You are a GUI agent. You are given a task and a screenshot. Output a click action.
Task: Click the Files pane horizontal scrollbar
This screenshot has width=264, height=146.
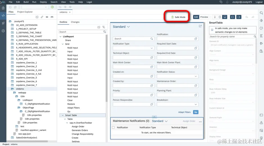pos(28,141)
